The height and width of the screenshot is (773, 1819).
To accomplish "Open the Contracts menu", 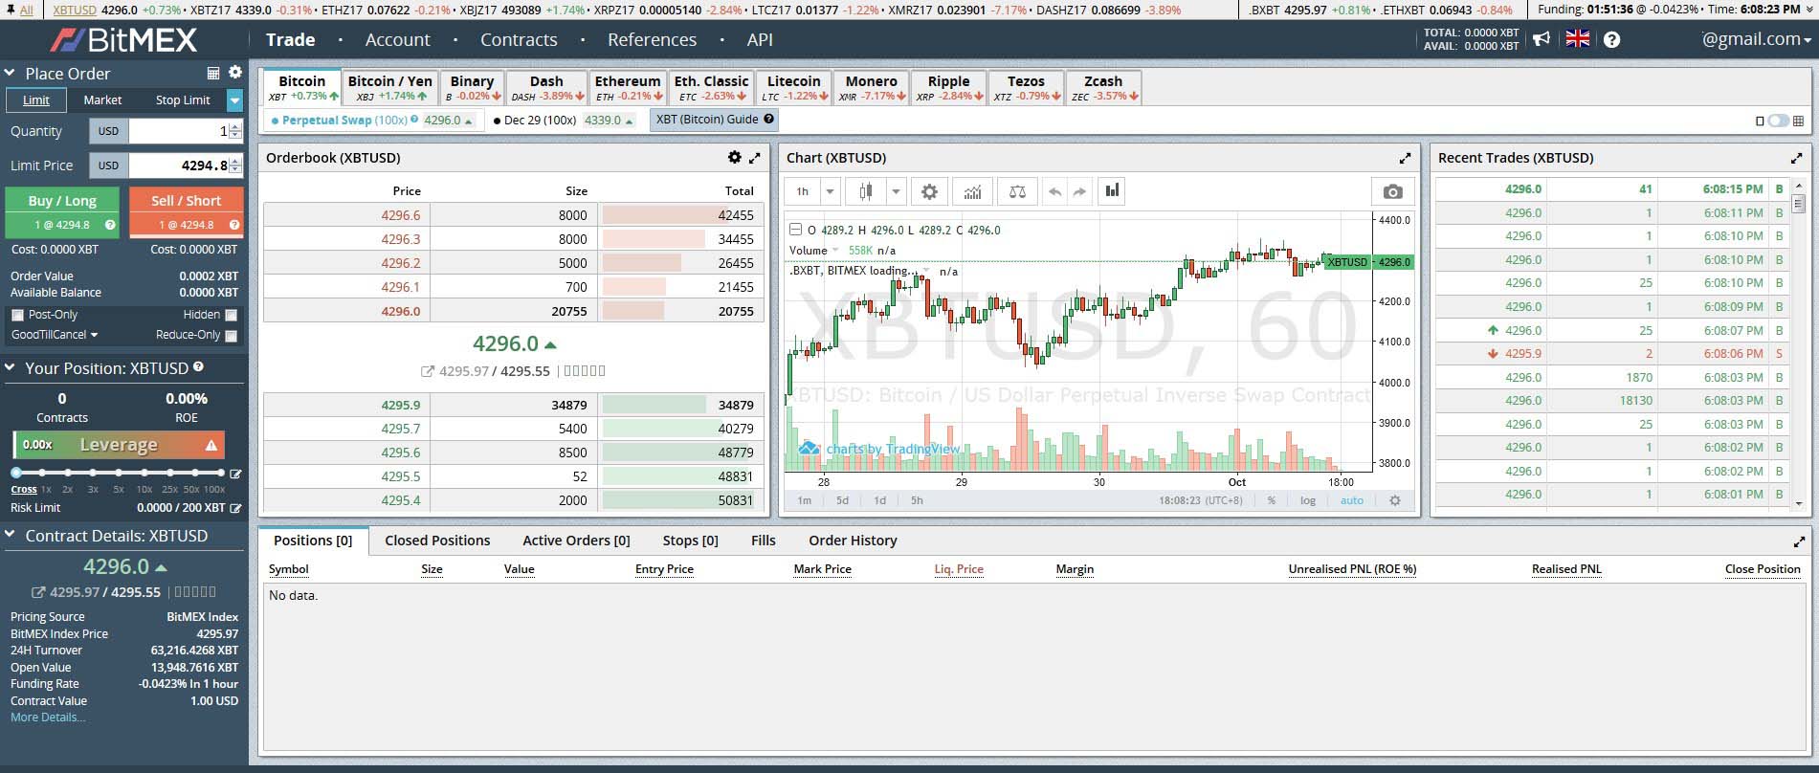I will tap(519, 39).
